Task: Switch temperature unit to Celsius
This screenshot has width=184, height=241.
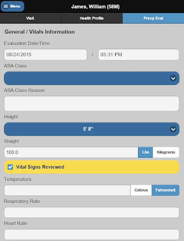Action: point(141,190)
